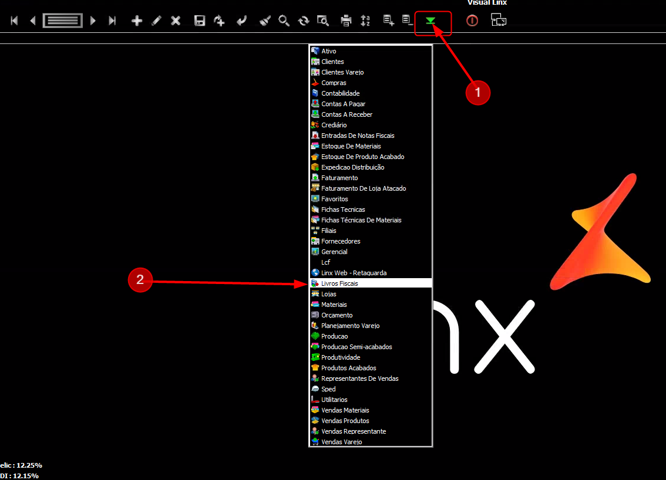
Task: Select the highlighted Livros Fiscais entry
Action: pyautogui.click(x=371, y=283)
